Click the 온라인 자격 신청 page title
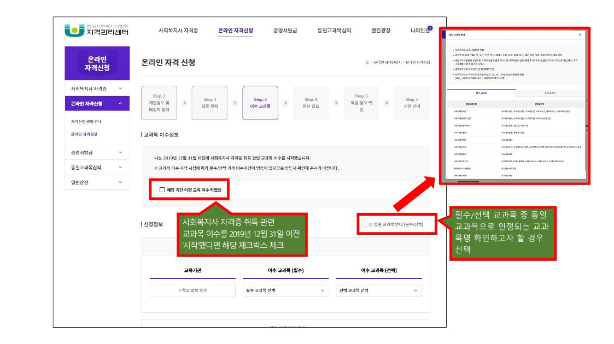This screenshot has width=614, height=344. pyautogui.click(x=168, y=63)
